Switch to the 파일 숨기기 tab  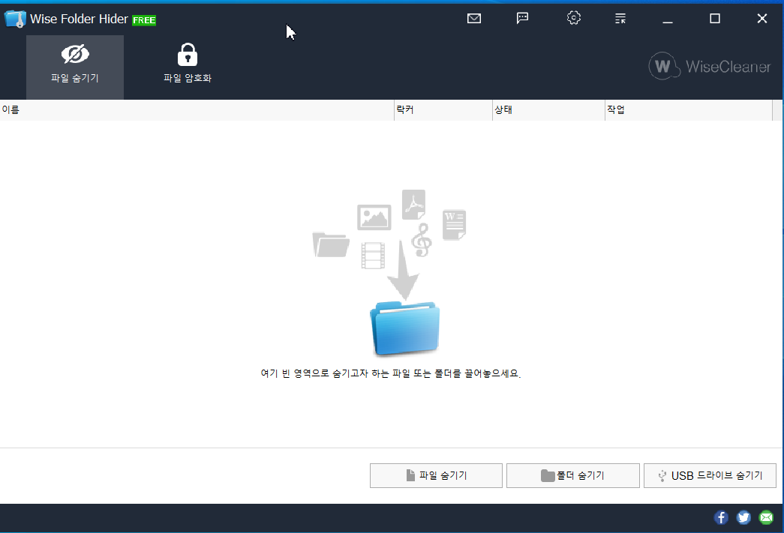point(75,67)
